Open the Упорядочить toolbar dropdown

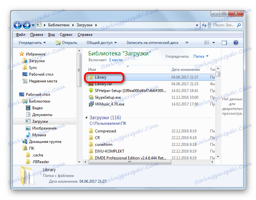(32, 43)
